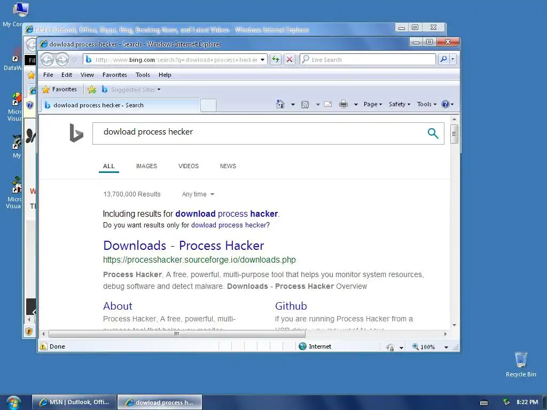Click the Home toolbar icon
This screenshot has height=410, width=547.
point(280,104)
